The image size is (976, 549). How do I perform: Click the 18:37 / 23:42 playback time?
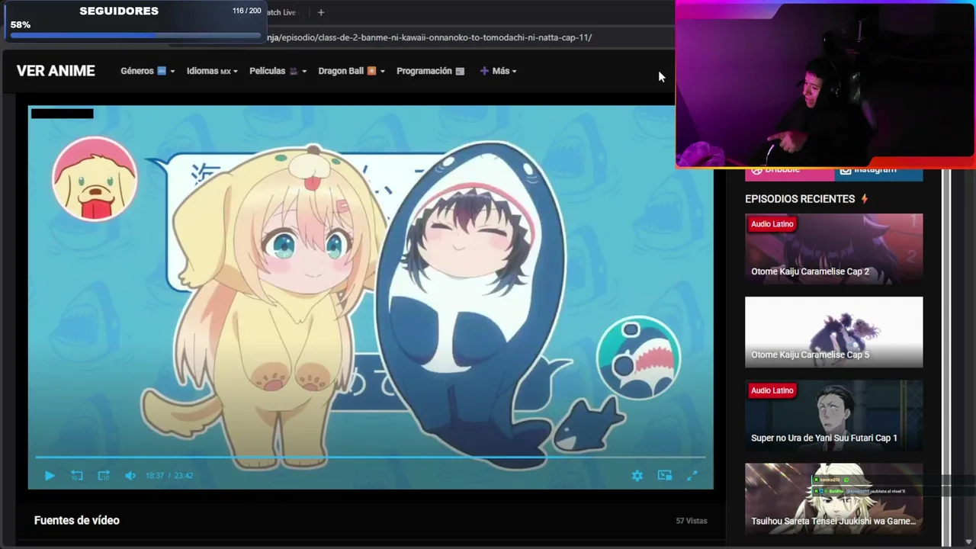coord(169,476)
